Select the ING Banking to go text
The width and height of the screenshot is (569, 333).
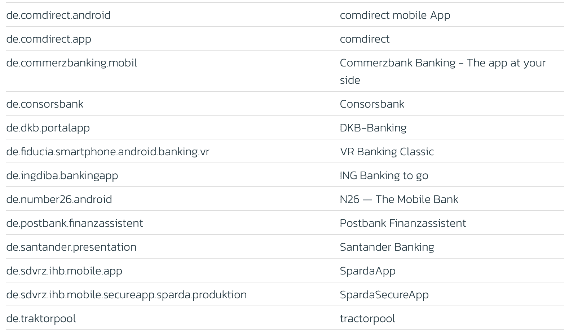click(384, 176)
